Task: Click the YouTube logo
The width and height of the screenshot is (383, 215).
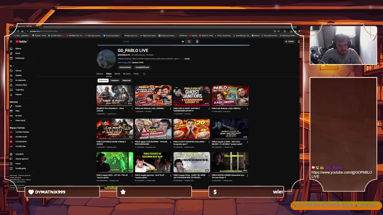Action: (x=21, y=42)
